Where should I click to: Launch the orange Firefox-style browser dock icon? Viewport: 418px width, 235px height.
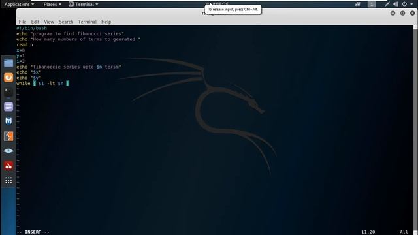coord(8,78)
